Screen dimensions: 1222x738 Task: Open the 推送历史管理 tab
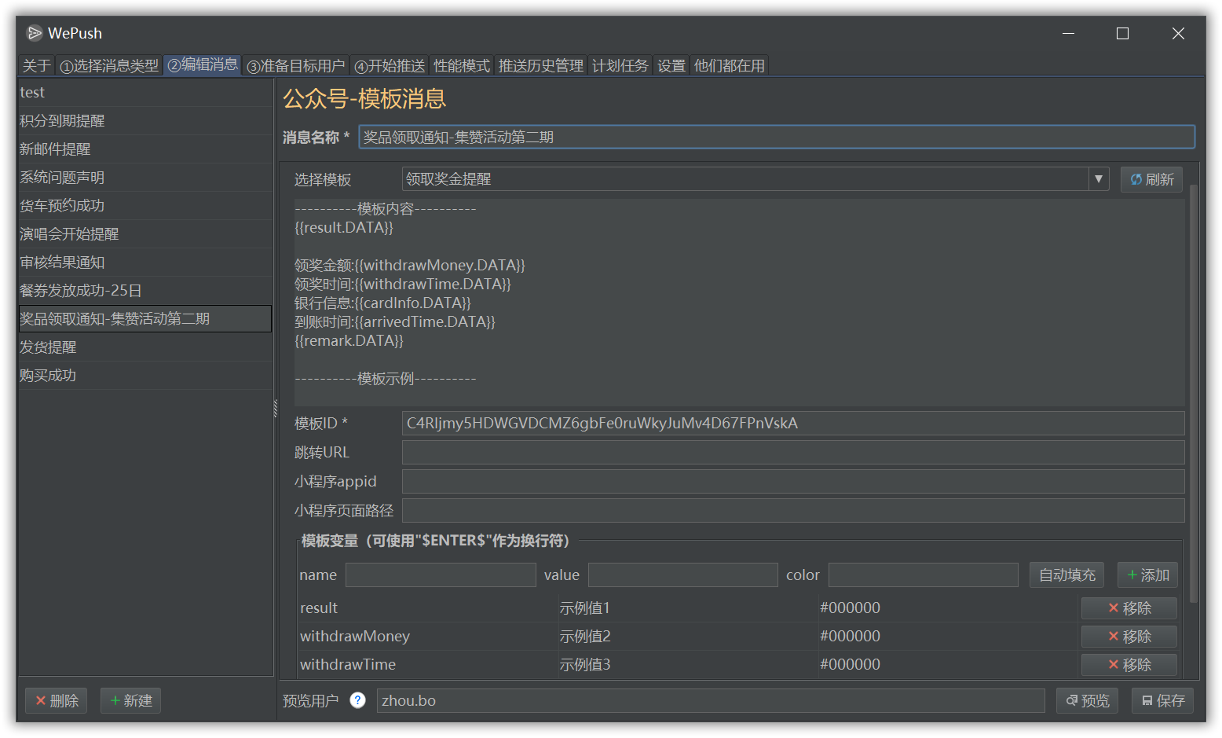[541, 66]
